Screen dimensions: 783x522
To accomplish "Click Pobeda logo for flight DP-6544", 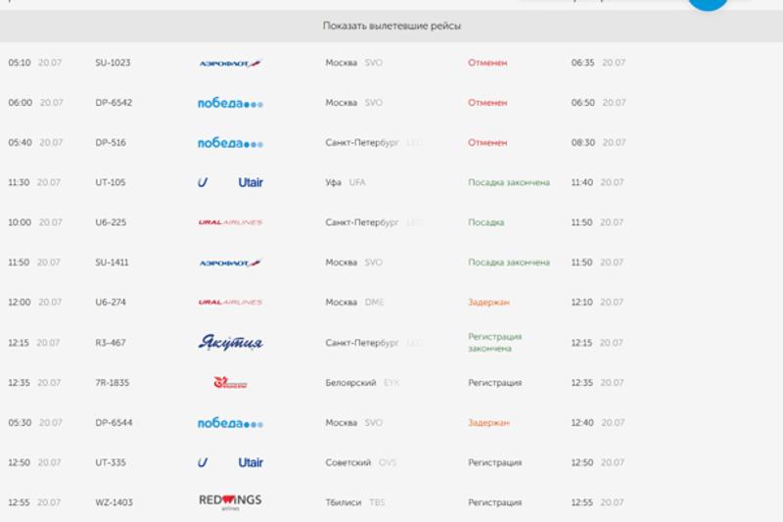I will click(230, 423).
